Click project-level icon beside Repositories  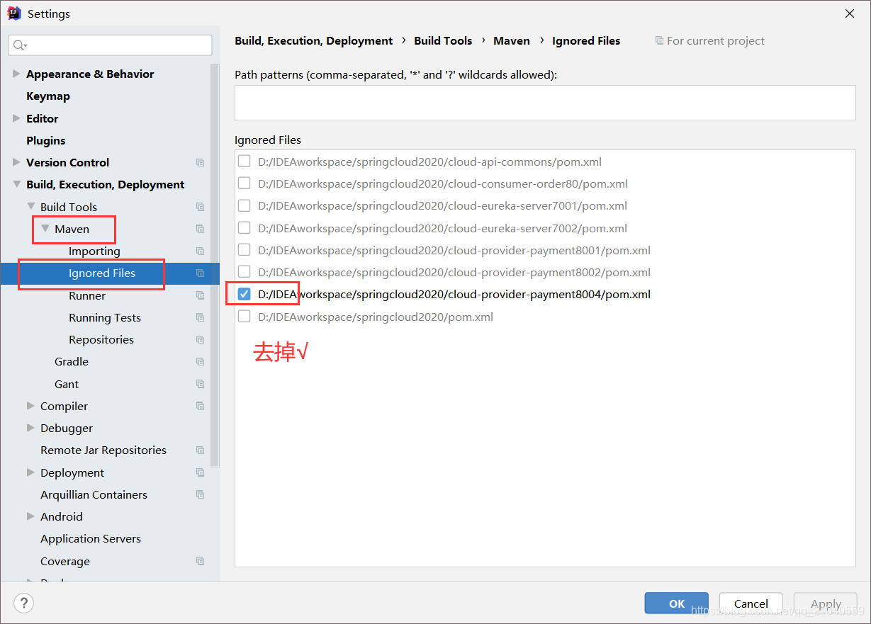point(200,340)
